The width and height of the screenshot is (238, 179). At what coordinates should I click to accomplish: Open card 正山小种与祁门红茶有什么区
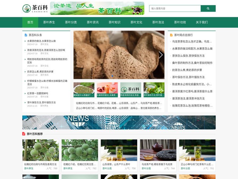coord(197,155)
